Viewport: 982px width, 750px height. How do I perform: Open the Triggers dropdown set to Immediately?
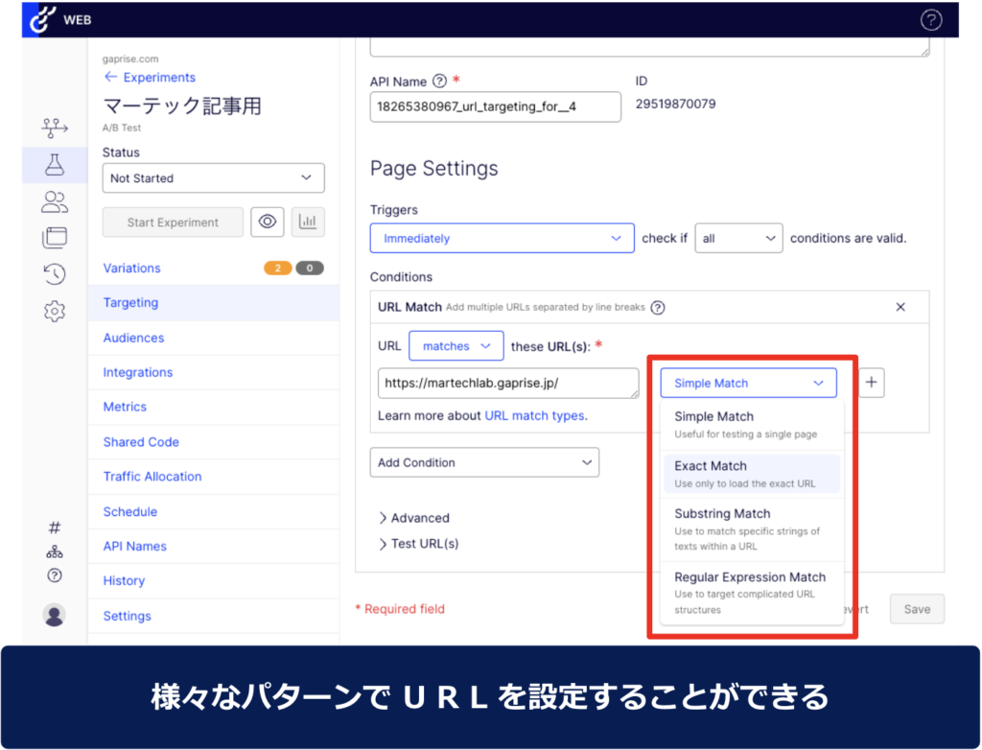[502, 238]
